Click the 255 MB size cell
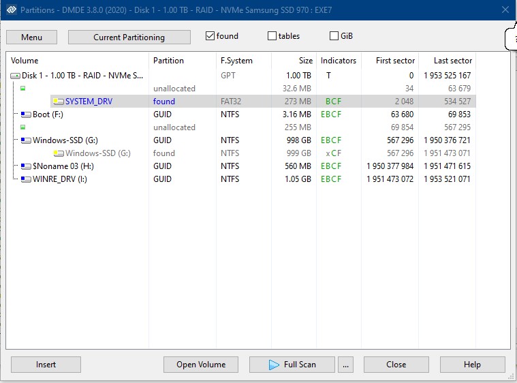 pos(298,127)
